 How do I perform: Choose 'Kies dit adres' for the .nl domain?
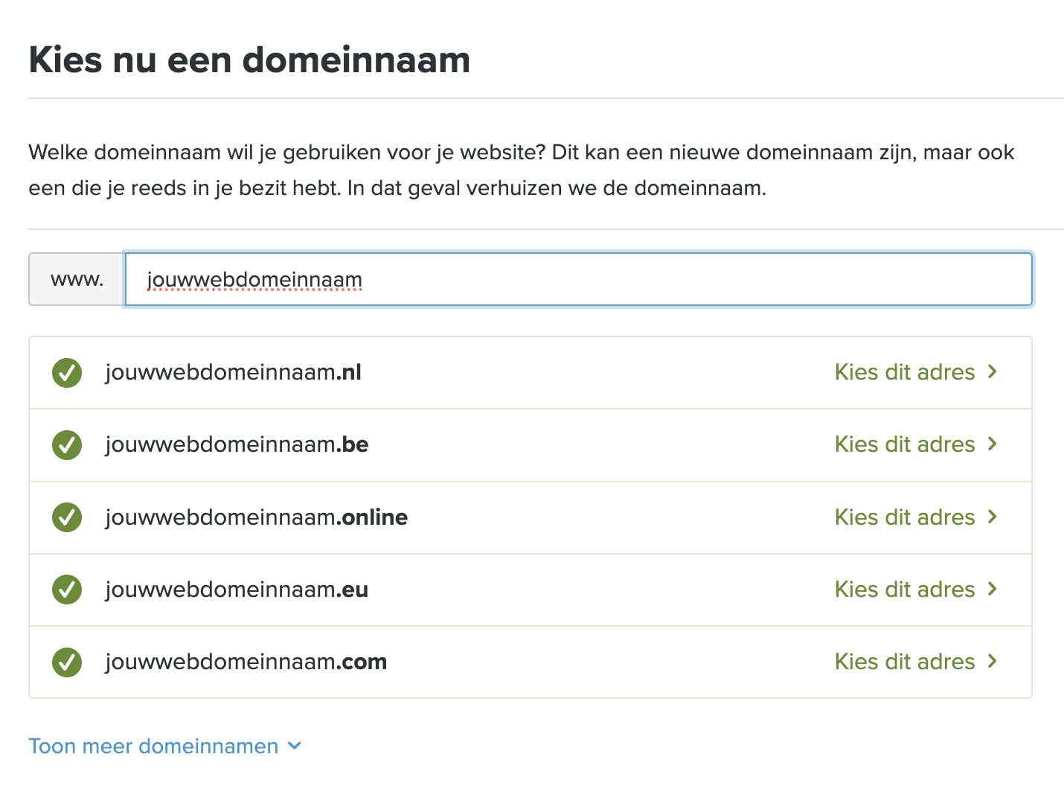[905, 372]
